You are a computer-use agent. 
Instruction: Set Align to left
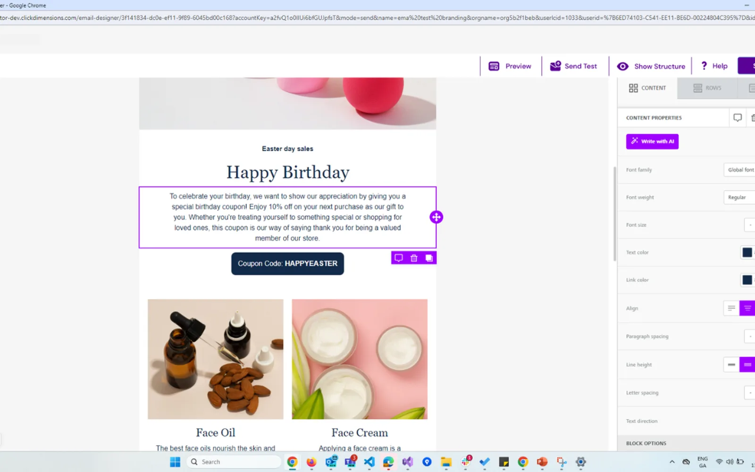[x=731, y=308]
